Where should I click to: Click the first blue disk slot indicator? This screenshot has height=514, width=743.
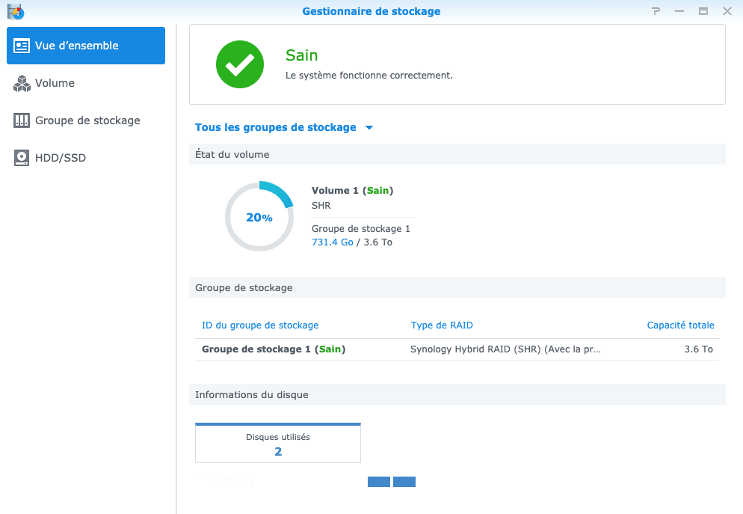tap(379, 482)
